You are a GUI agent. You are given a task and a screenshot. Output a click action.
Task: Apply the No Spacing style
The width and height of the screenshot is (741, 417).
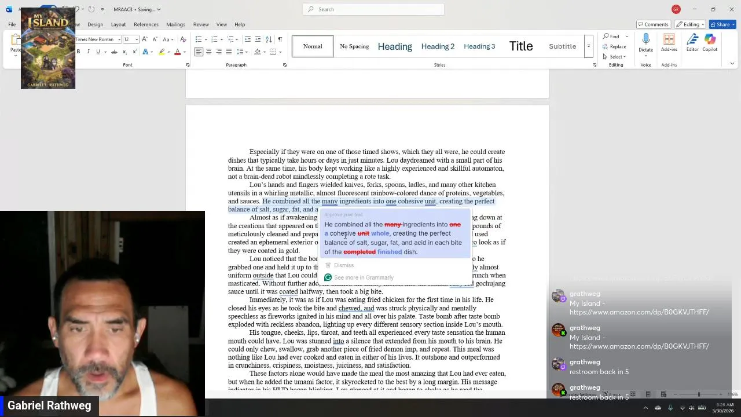click(x=354, y=46)
